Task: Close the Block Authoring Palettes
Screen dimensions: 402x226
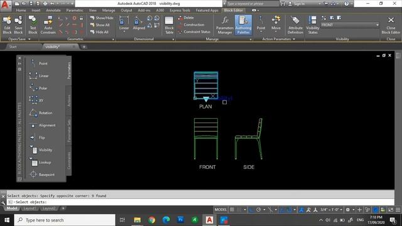Action: click(19, 58)
